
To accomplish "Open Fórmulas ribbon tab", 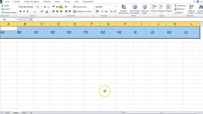I will click(x=47, y=2).
